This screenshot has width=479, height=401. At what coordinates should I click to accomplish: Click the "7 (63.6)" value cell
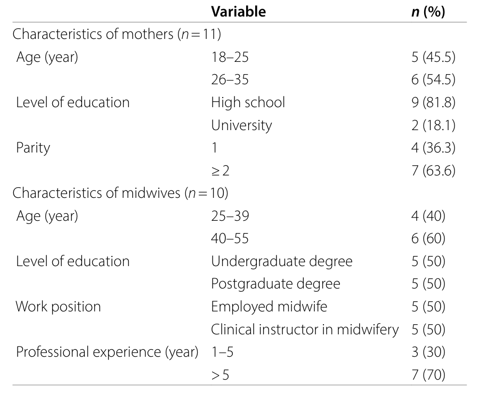tap(433, 171)
